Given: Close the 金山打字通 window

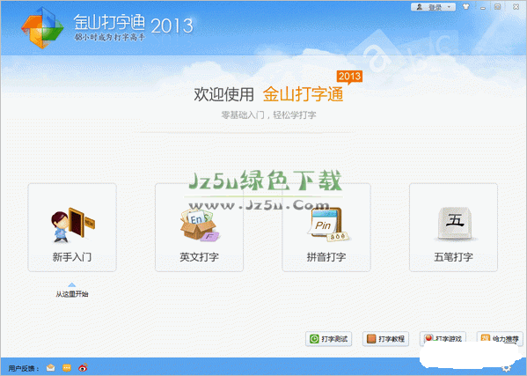Looking at the screenshot, I should tap(516, 7).
